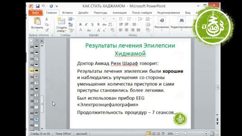Image resolution: width=242 pixels, height=136 pixels.
Task: Toggle text Shadow (S) formatting
Action: click(x=98, y=24)
